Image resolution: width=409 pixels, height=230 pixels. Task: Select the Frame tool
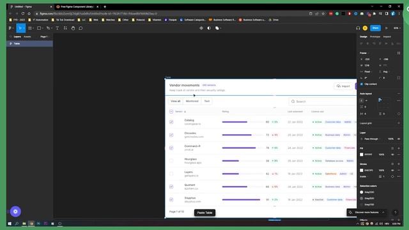[30, 28]
